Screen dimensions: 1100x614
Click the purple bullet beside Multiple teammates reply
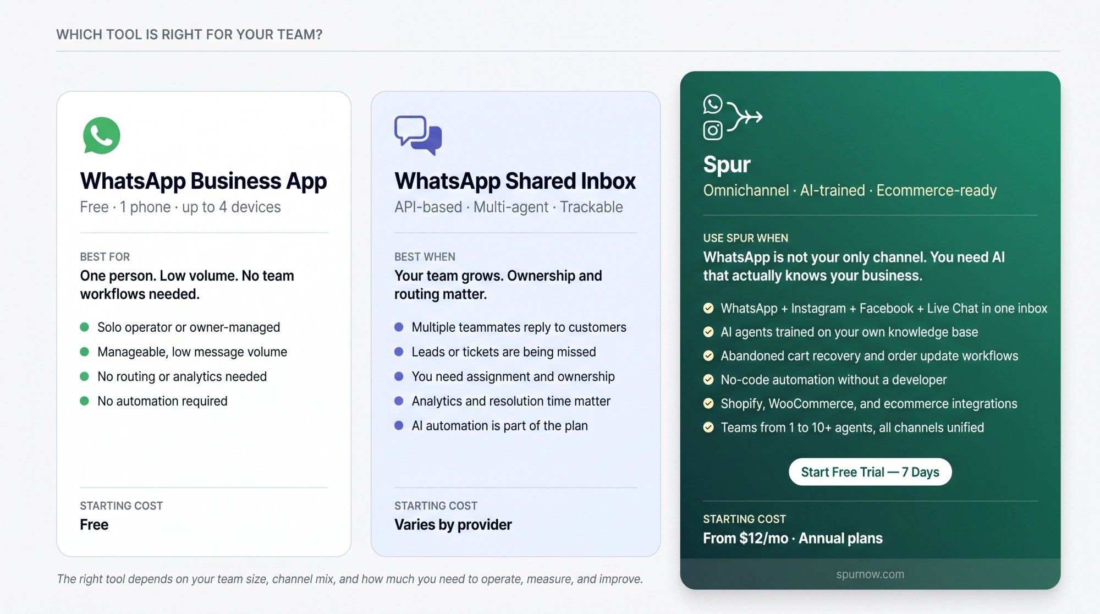pos(399,327)
